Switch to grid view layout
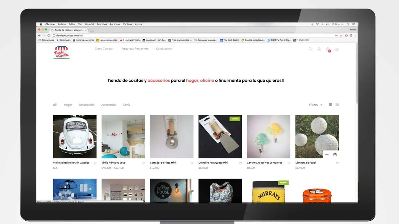 pyautogui.click(x=331, y=105)
